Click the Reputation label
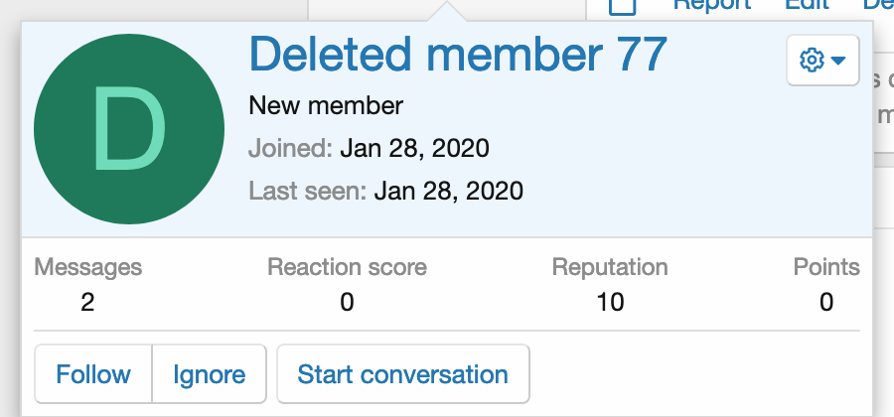This screenshot has height=417, width=894. tap(610, 267)
